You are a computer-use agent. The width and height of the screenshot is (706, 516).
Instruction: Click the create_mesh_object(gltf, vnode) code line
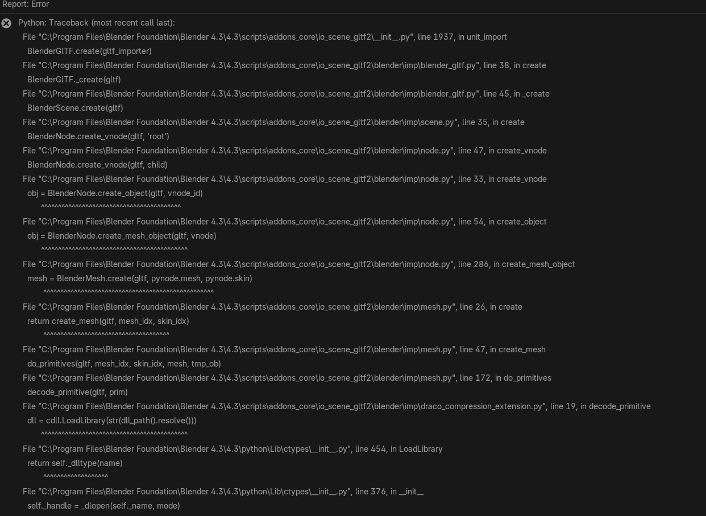(122, 236)
